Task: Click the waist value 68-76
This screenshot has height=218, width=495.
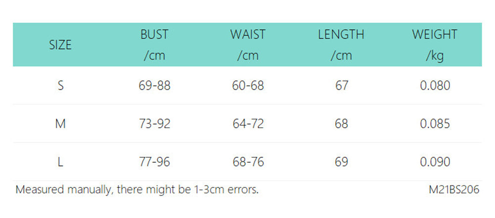Action: (248, 162)
